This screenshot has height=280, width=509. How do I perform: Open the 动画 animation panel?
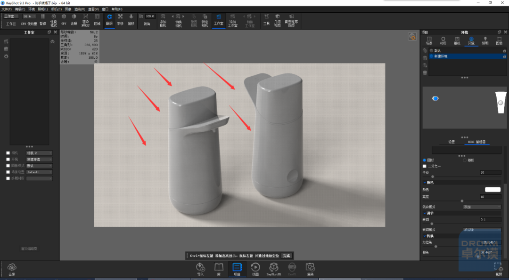click(255, 269)
